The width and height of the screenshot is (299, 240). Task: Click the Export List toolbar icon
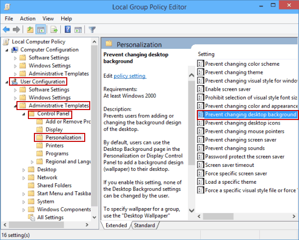pyautogui.click(x=54, y=29)
